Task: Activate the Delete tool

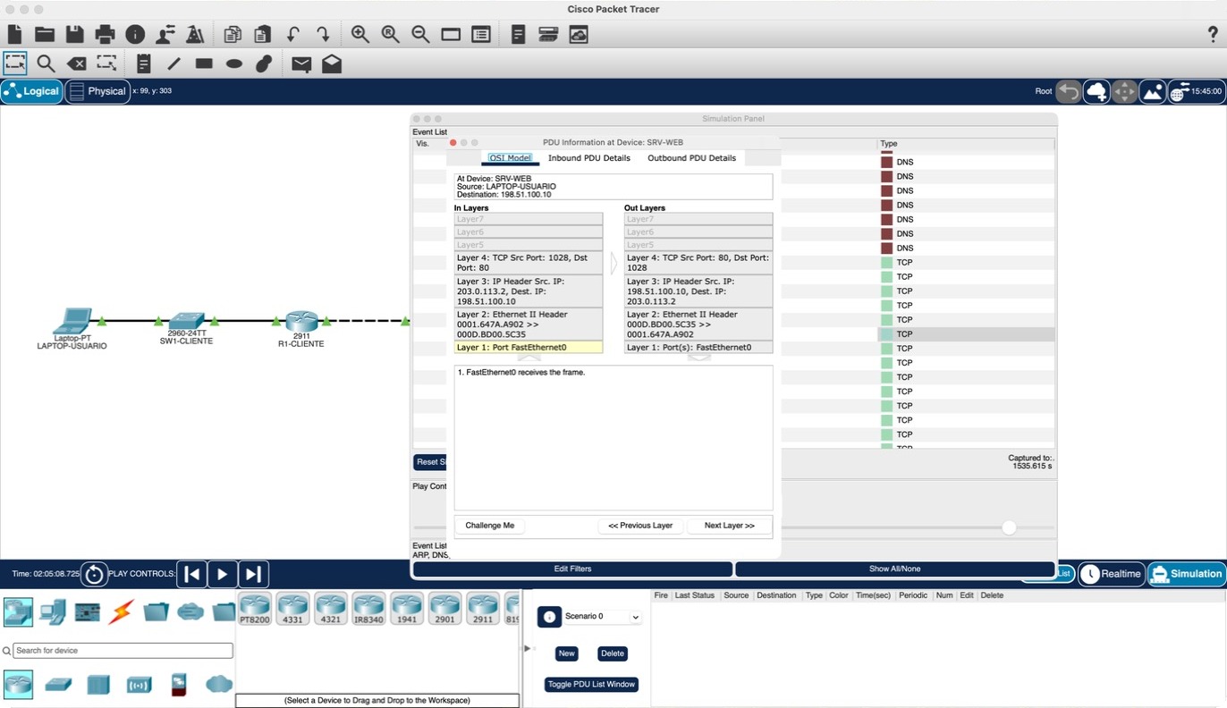Action: pyautogui.click(x=77, y=63)
